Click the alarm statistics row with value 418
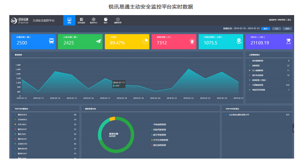The width and height of the screenshot is (299, 163). tap(269, 85)
